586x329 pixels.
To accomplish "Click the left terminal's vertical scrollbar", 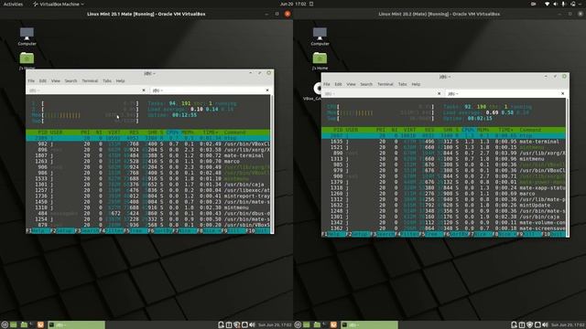I will coord(272,164).
